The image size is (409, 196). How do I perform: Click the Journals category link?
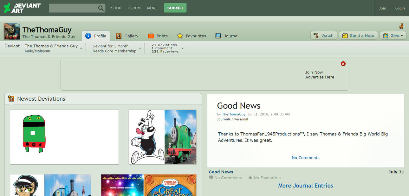224,119
